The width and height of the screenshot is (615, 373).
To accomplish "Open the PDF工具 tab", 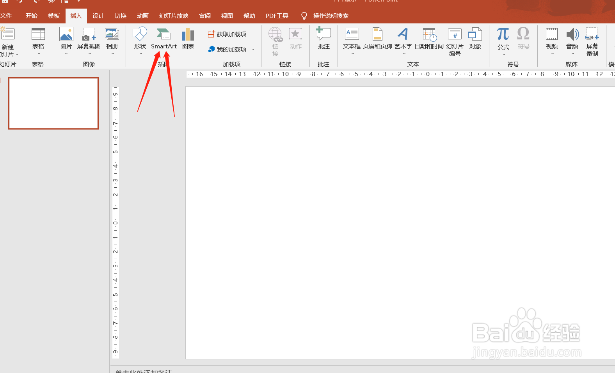I will [277, 16].
